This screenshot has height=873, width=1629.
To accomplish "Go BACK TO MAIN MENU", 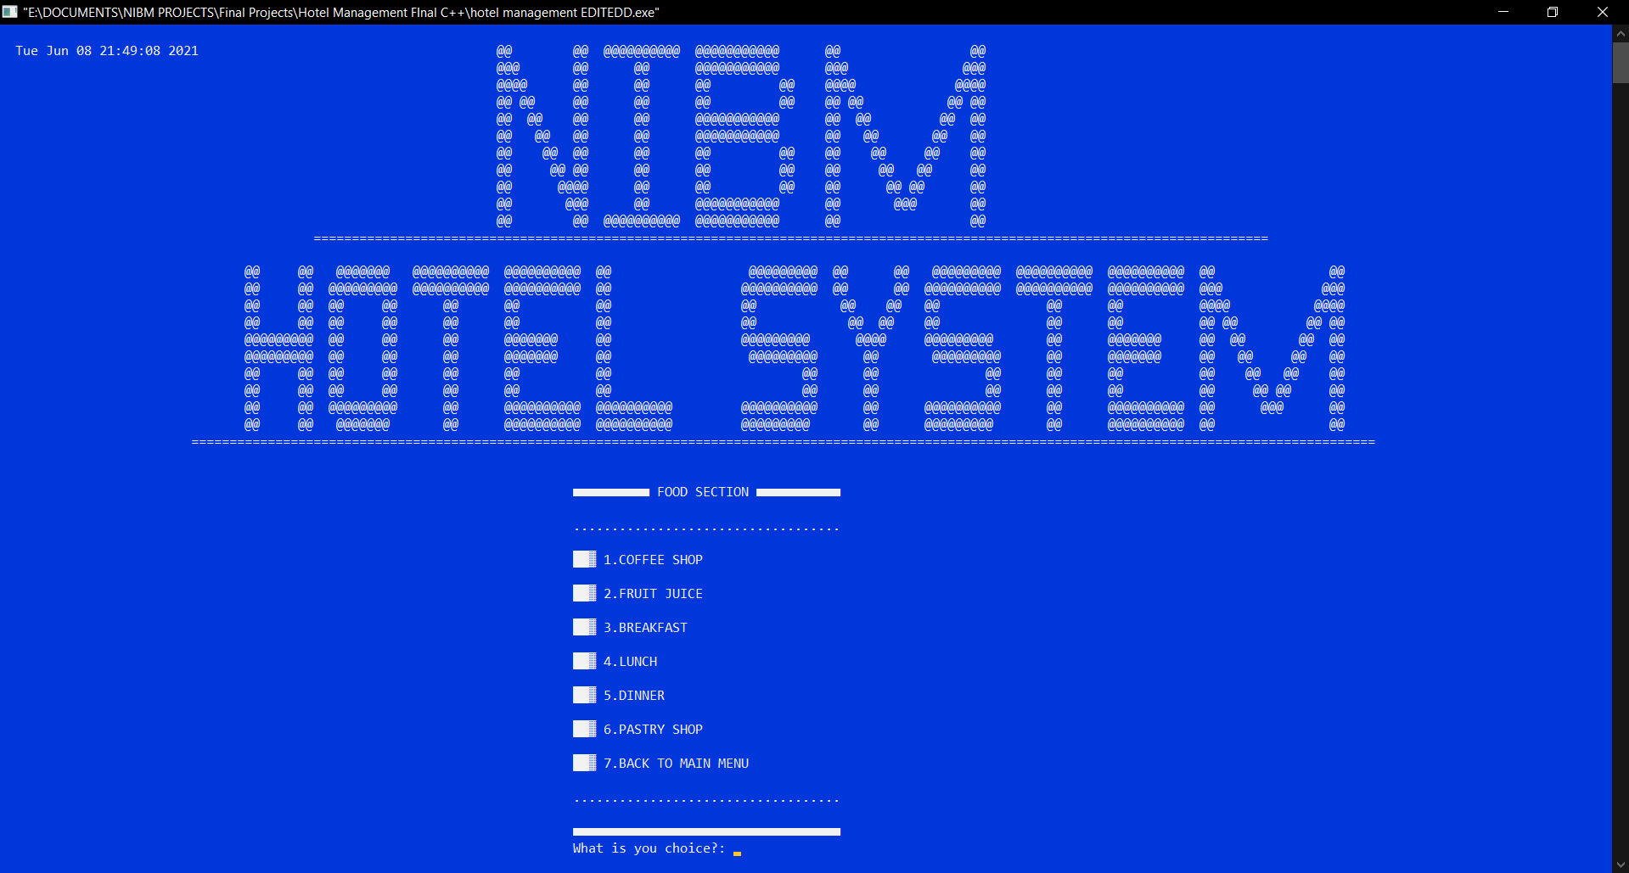I will 676,763.
